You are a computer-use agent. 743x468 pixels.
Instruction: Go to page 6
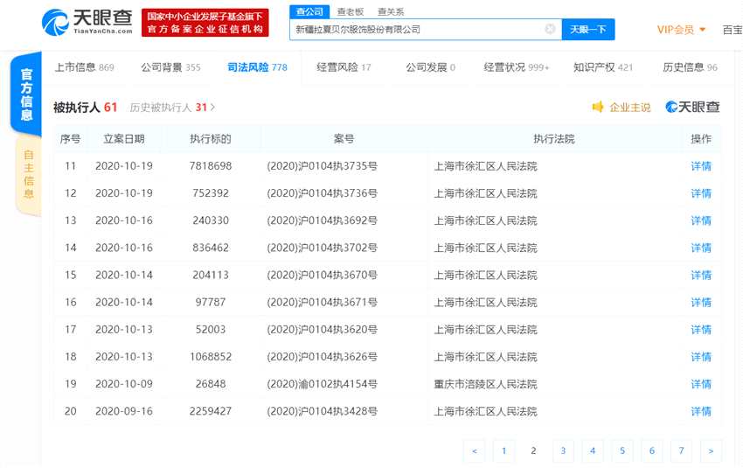coord(651,451)
